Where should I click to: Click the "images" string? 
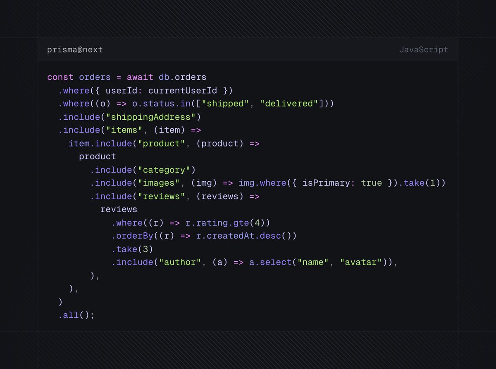point(159,183)
